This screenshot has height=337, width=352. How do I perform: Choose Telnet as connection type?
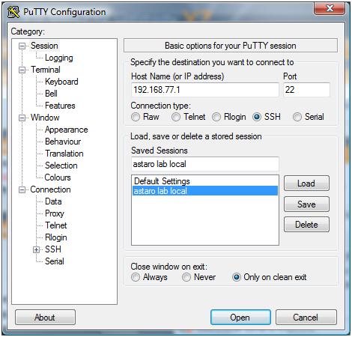click(176, 117)
